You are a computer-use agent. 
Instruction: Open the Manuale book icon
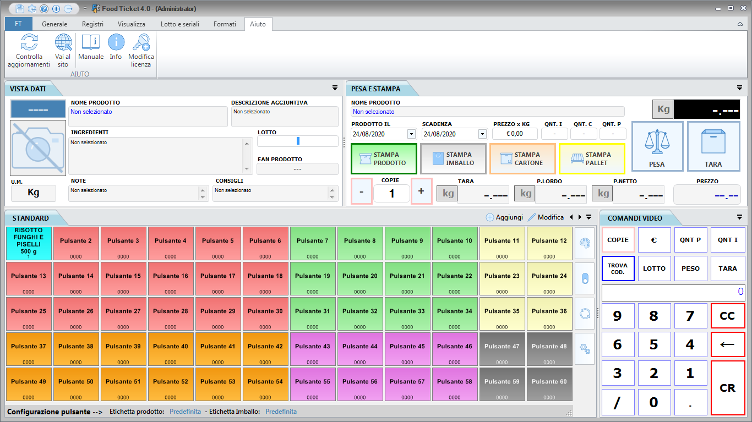coord(91,43)
